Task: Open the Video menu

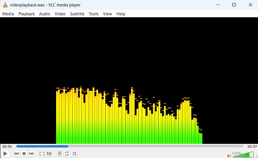Action: 60,14
